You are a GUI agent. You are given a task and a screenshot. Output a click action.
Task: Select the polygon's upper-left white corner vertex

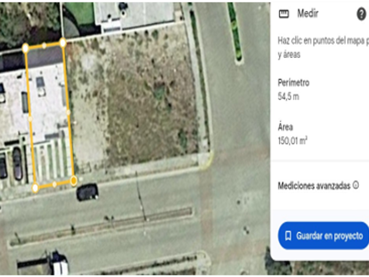click(x=25, y=48)
